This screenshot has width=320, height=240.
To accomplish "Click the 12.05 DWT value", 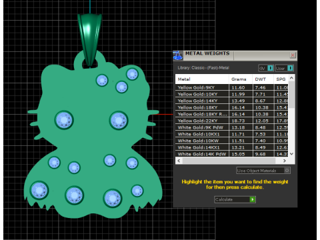I will 261,121.
